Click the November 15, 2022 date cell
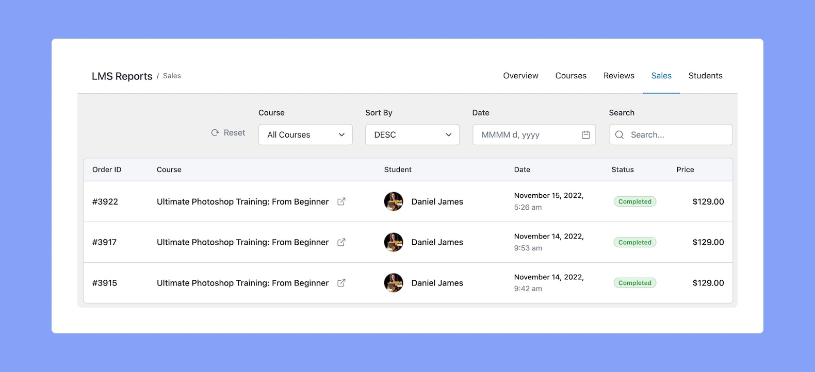Viewport: 815px width, 372px height. (x=549, y=201)
